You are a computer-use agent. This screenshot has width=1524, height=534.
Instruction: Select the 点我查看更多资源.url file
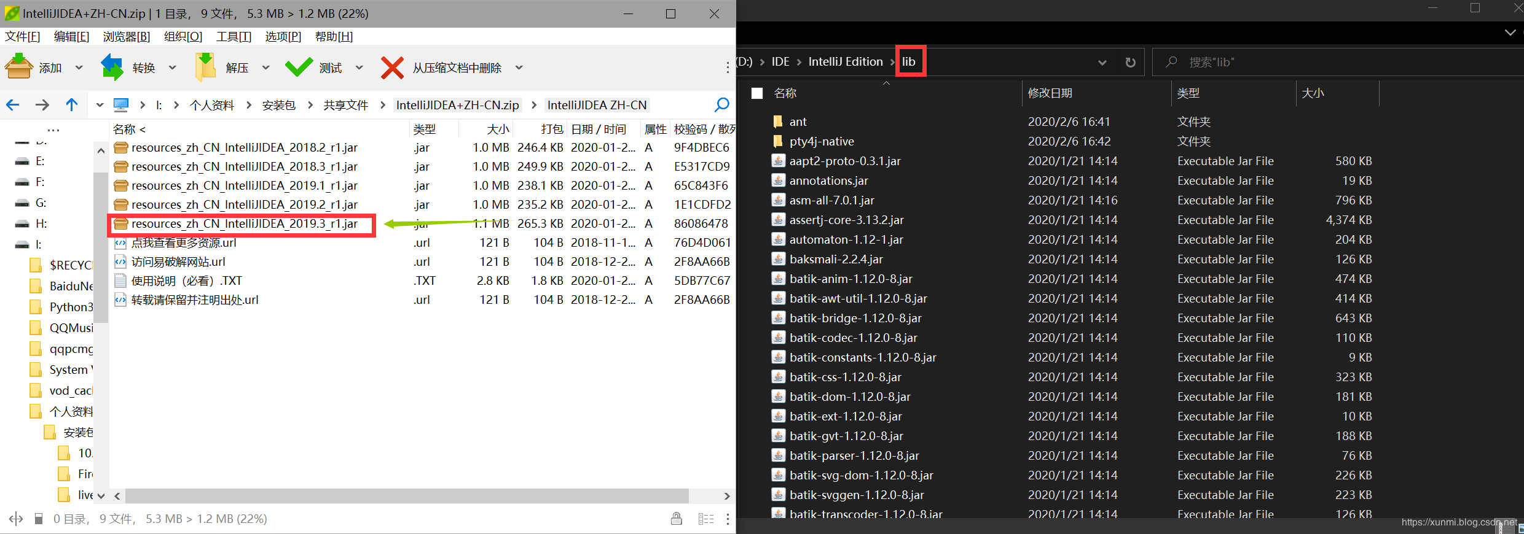(x=184, y=242)
